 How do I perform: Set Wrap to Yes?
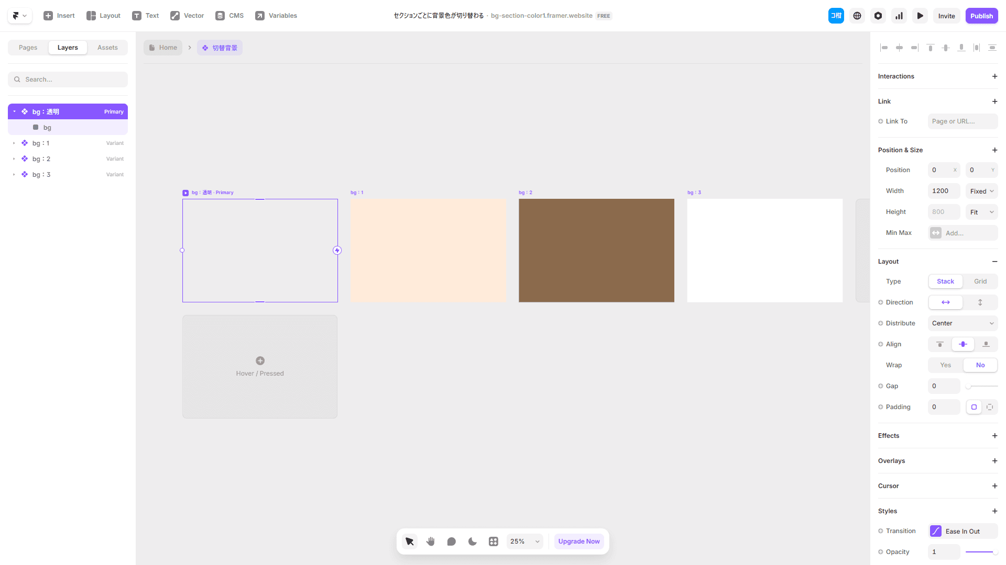click(x=945, y=365)
